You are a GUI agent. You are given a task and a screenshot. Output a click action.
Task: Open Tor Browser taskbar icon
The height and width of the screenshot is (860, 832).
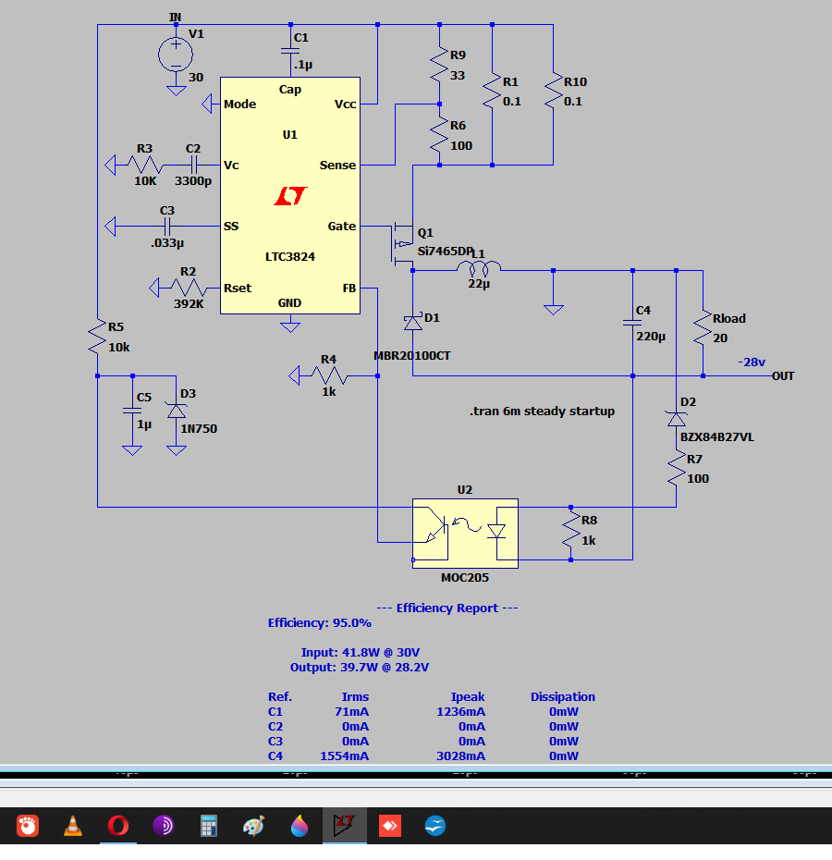(163, 826)
